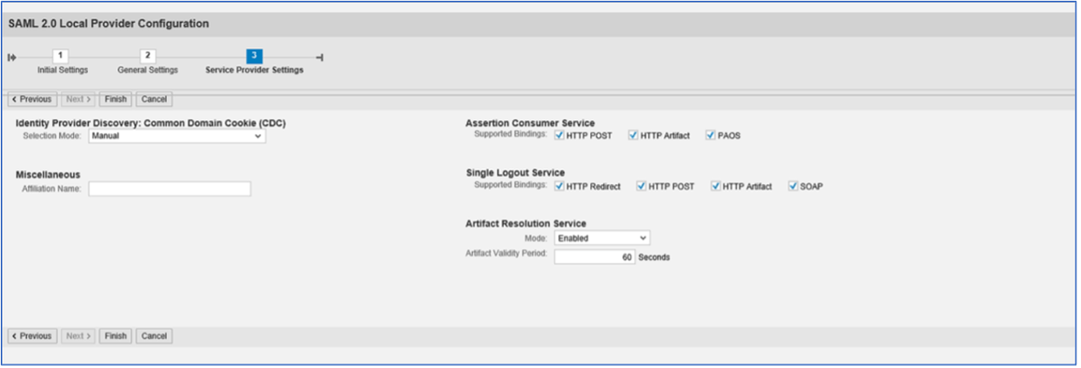The width and height of the screenshot is (1081, 368).
Task: Go to step 1 Initial Settings
Action: [x=61, y=56]
